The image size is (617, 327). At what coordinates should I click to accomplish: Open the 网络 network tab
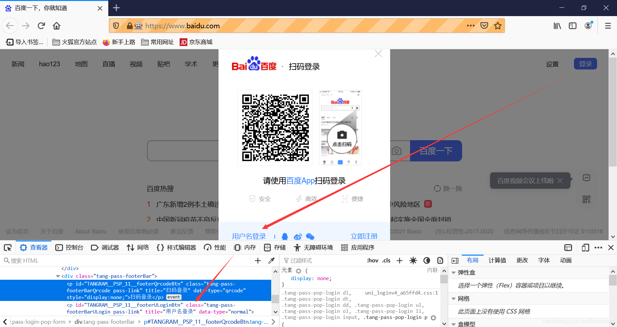[x=138, y=248]
